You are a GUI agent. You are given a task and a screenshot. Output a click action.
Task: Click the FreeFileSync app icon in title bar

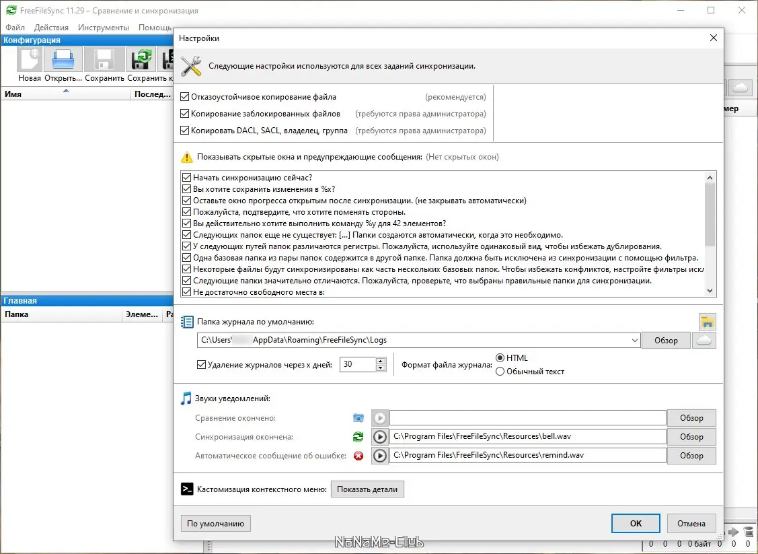[x=11, y=10]
